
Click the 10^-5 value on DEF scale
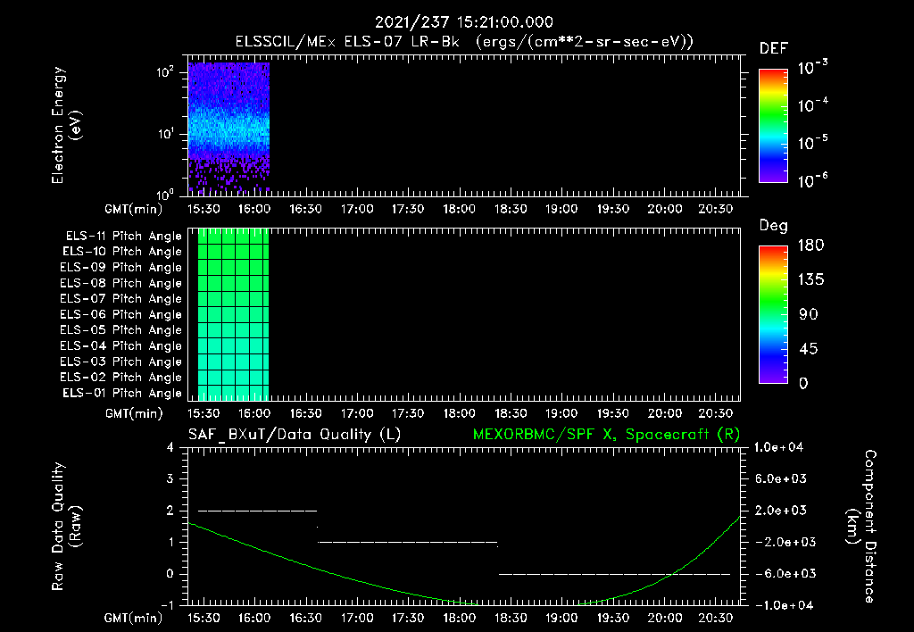click(x=812, y=142)
